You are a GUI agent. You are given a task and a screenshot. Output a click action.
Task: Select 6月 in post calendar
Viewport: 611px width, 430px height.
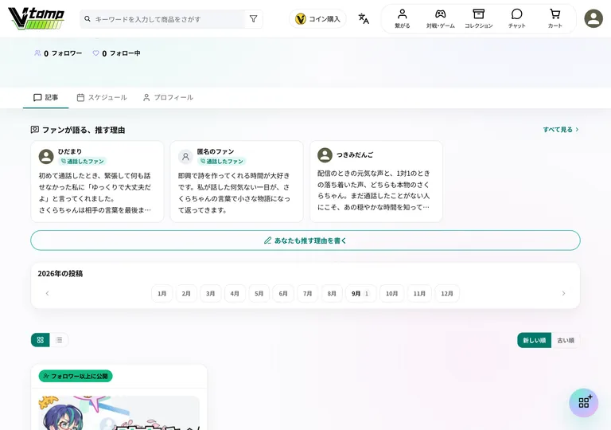coord(283,293)
